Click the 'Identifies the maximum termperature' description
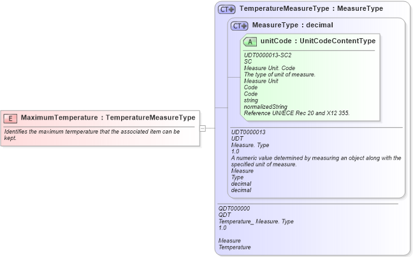This screenshot has width=413, height=257. click(92, 135)
